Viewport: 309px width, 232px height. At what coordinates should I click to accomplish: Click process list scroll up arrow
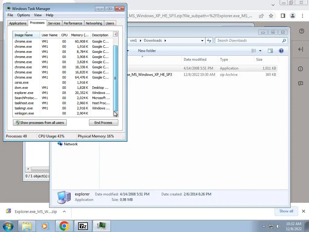click(116, 34)
